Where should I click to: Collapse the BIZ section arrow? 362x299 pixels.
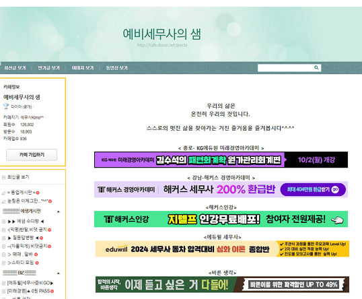coord(59,273)
